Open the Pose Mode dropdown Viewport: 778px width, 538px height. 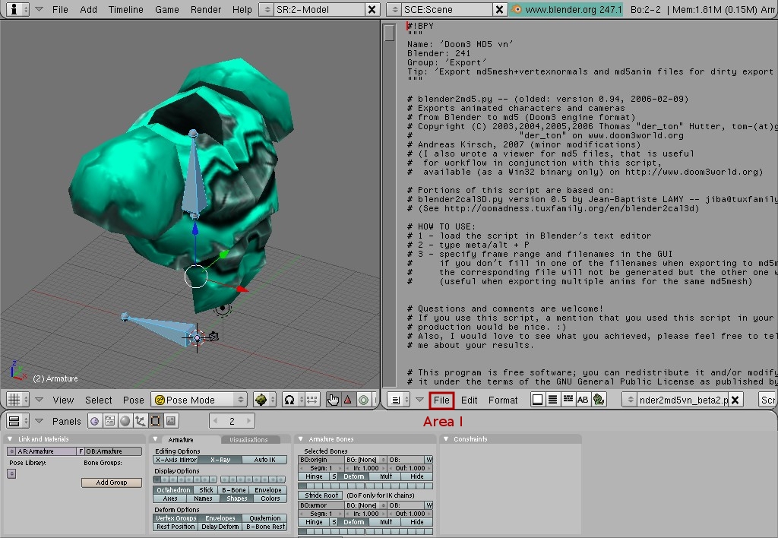(199, 400)
